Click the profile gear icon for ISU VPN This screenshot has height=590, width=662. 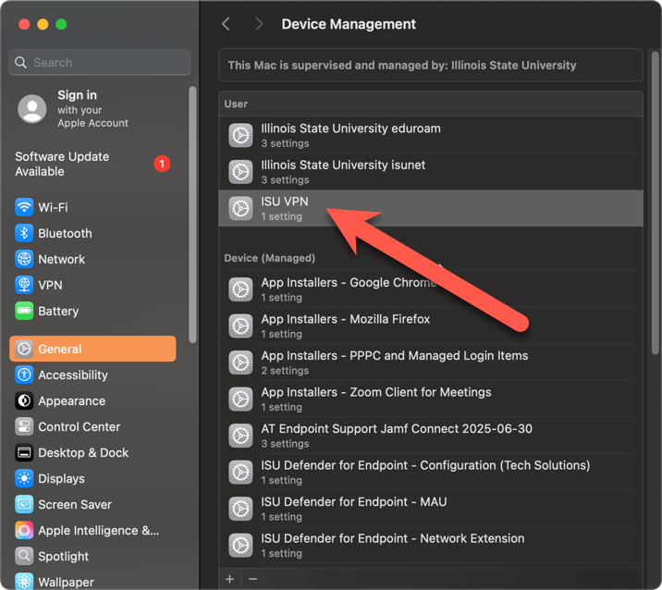click(x=240, y=208)
